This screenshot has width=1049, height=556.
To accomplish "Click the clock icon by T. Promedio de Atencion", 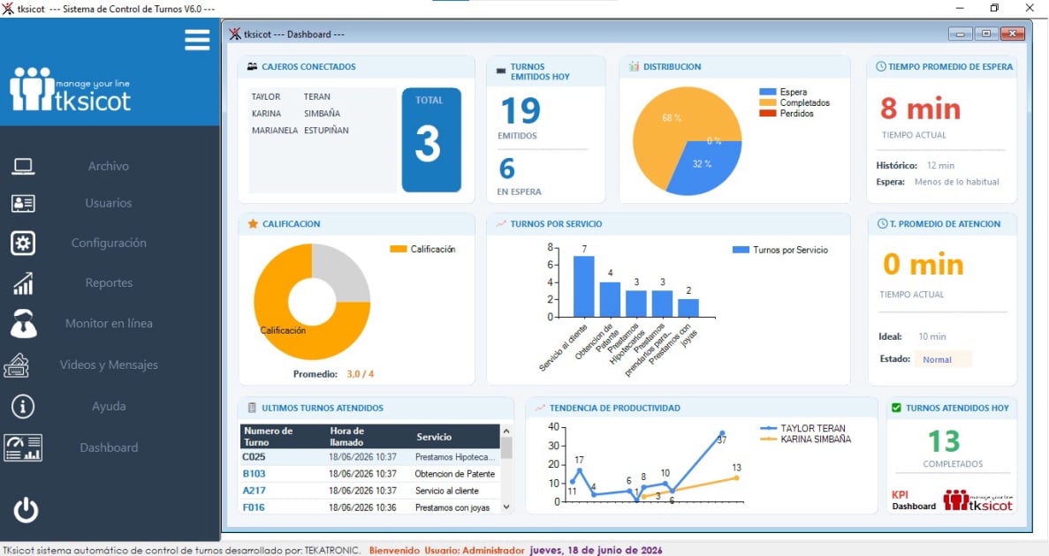I will click(x=883, y=224).
